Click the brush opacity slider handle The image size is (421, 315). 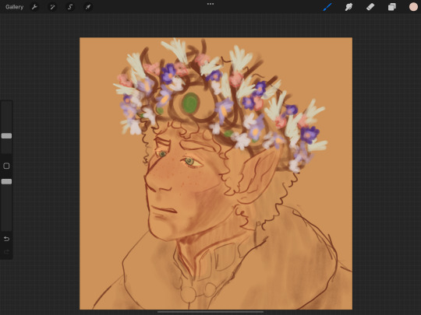6,181
